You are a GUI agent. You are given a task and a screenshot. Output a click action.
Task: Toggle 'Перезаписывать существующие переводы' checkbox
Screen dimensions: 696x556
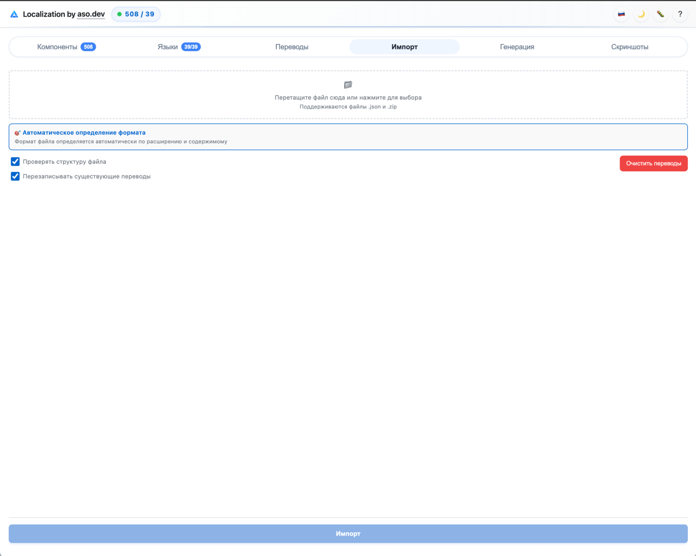click(x=15, y=176)
